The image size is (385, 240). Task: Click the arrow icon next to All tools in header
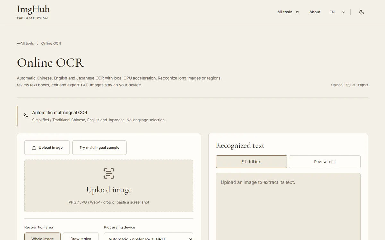tap(297, 12)
